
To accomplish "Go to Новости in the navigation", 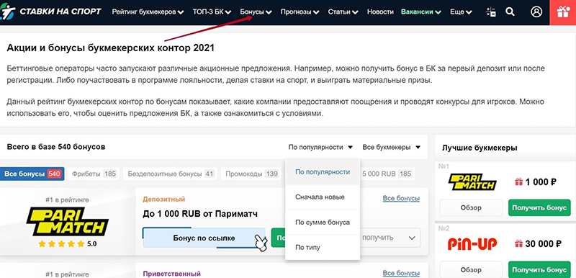I will (x=380, y=12).
